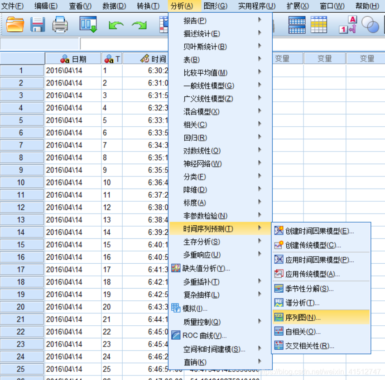Save the dataset using floppy disk icon

pos(38,24)
